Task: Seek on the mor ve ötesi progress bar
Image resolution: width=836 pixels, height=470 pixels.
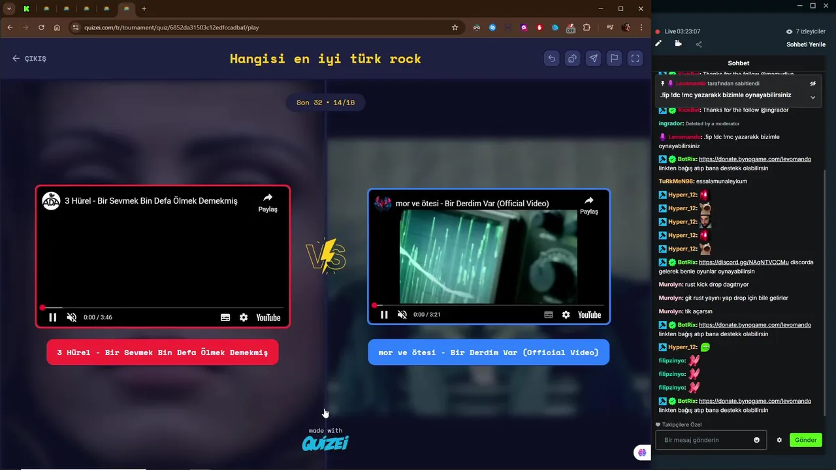Action: click(x=489, y=305)
